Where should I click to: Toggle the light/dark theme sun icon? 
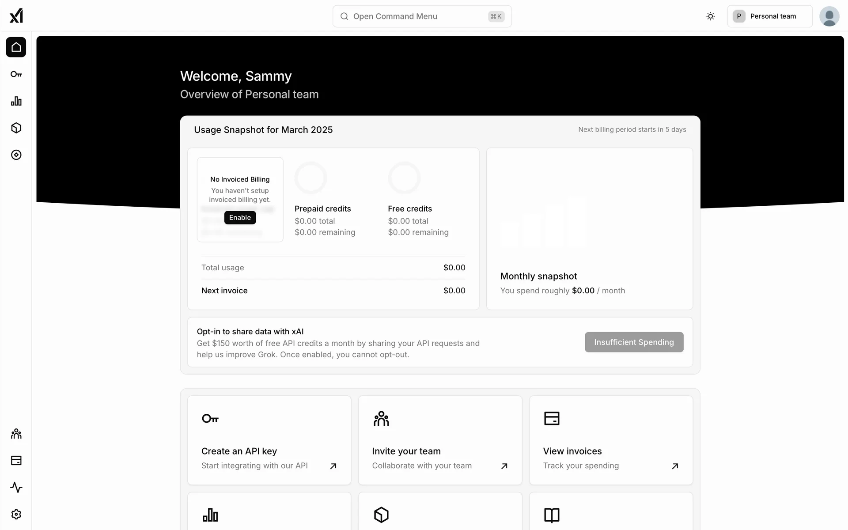coord(710,16)
